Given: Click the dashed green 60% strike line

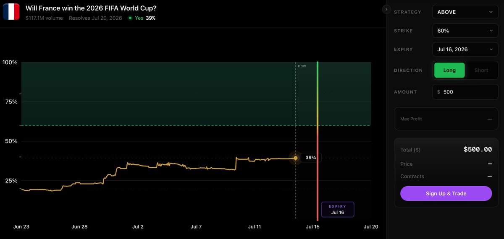Looking at the screenshot, I should point(196,125).
